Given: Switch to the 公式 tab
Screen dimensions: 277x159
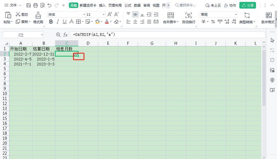Looking at the screenshot, I should coord(128,6).
